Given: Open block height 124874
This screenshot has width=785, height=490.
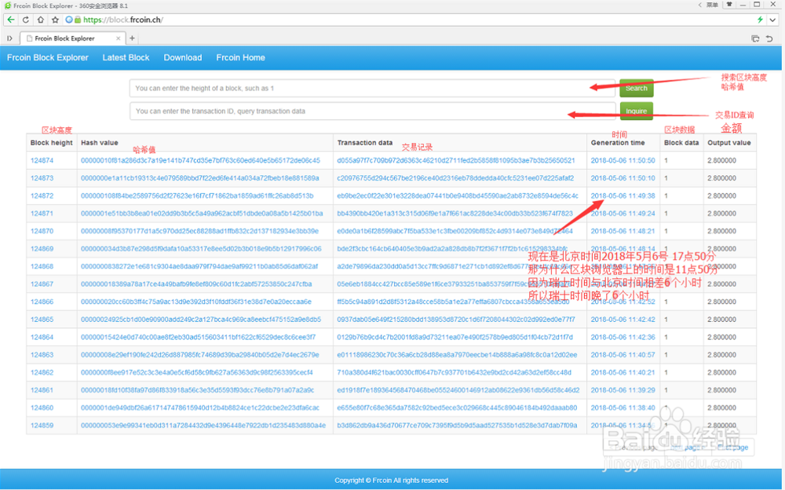Looking at the screenshot, I should (x=42, y=160).
